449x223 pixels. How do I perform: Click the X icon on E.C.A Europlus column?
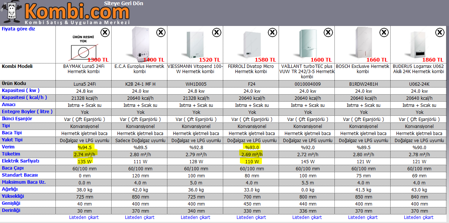tap(161, 33)
